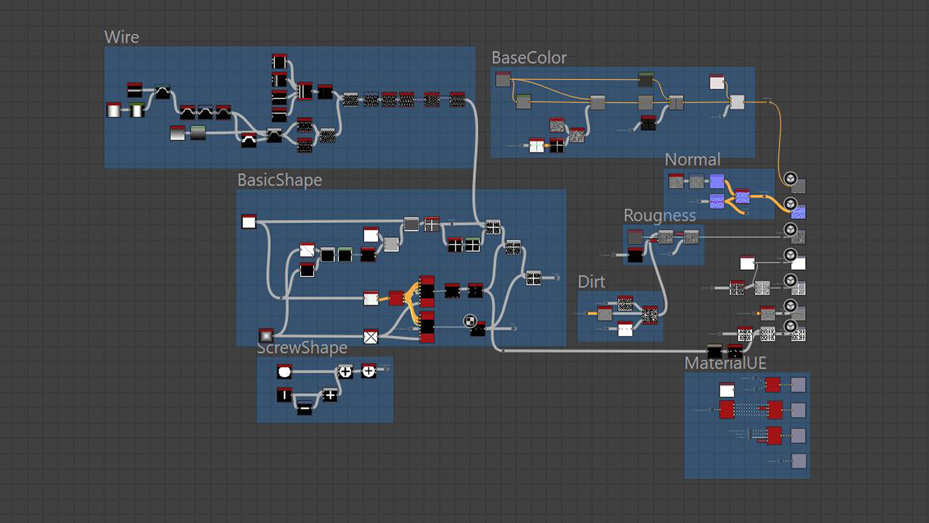929x523 pixels.
Task: Select the leftmost white gradient node in Wire
Action: point(113,110)
